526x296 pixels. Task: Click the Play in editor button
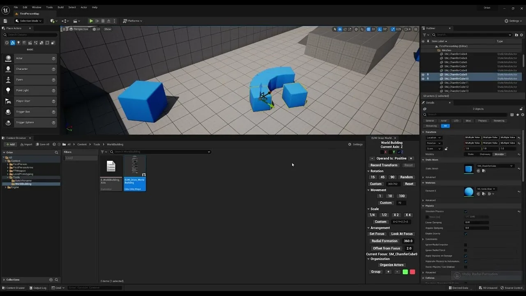point(91,21)
